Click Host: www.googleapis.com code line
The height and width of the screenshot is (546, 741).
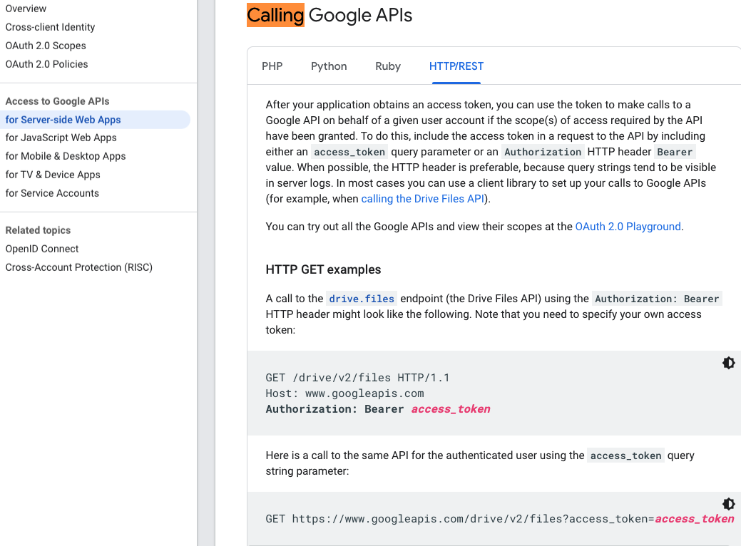[x=344, y=393]
